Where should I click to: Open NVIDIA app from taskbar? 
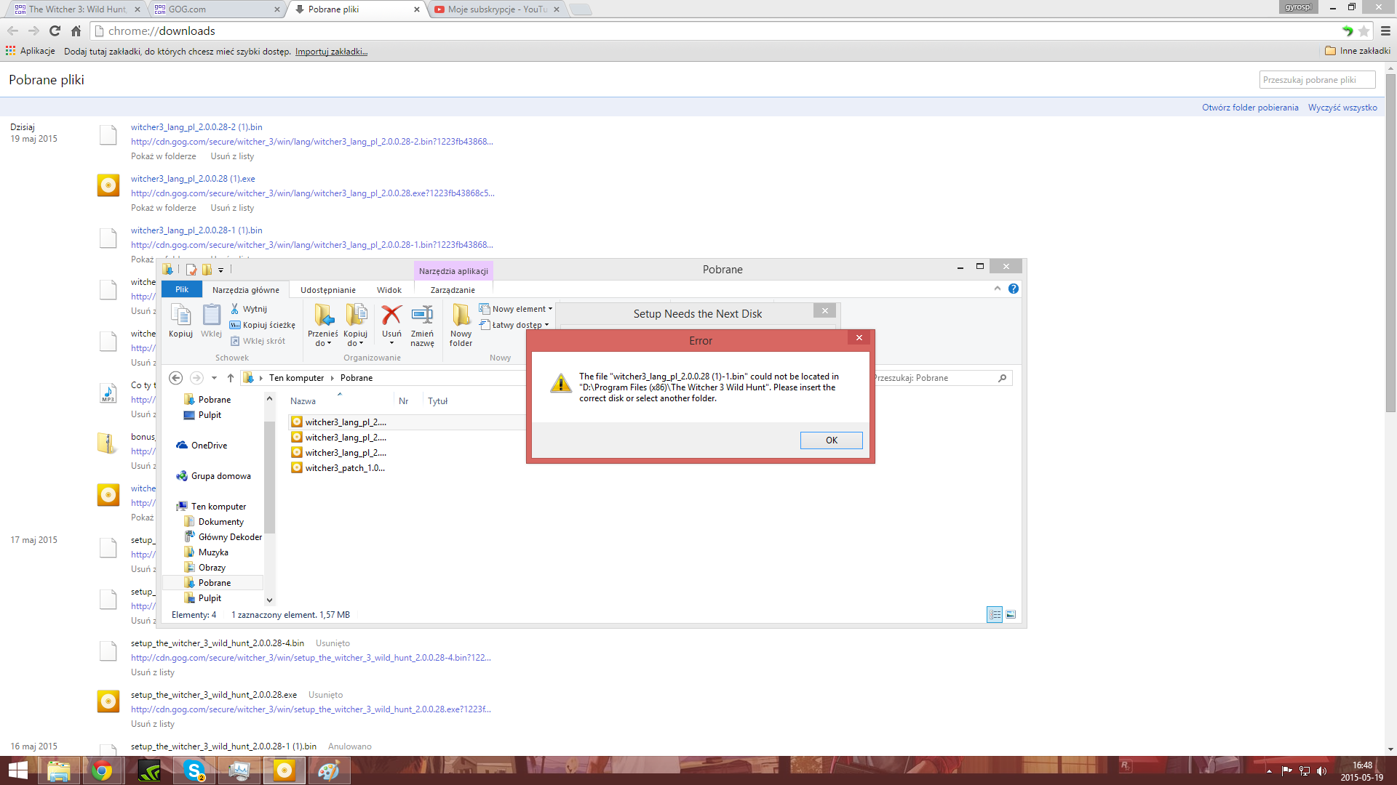tap(149, 770)
